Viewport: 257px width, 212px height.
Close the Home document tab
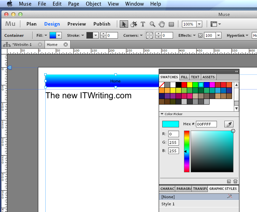66,45
